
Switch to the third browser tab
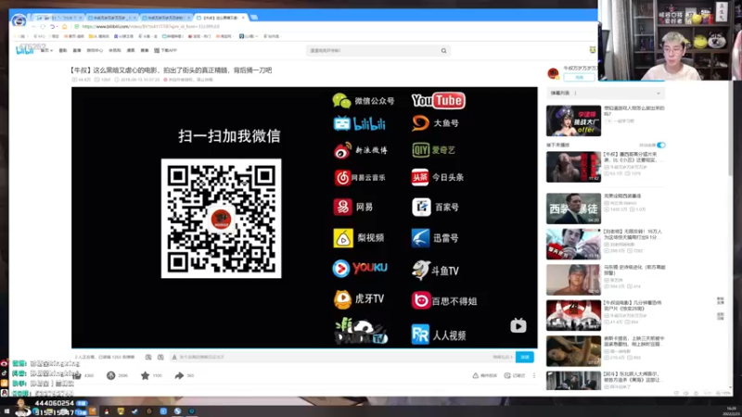click(167, 18)
